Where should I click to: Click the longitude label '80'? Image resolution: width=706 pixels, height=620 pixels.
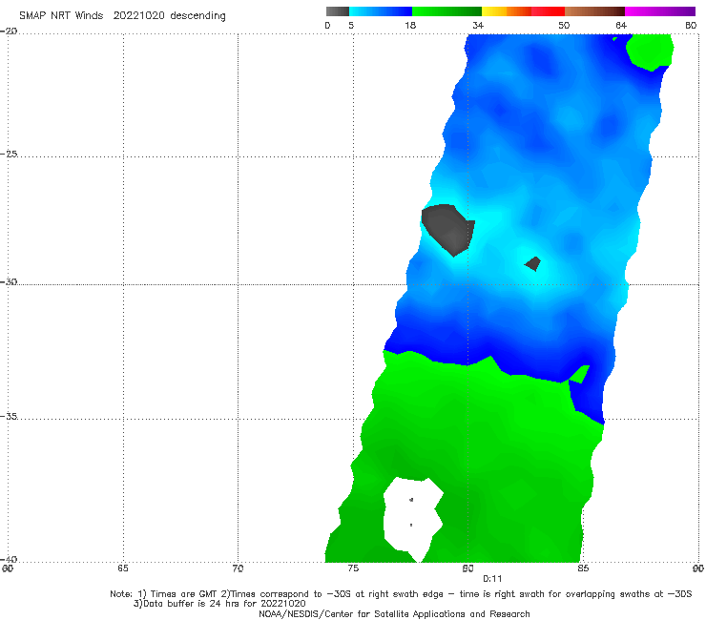point(467,568)
